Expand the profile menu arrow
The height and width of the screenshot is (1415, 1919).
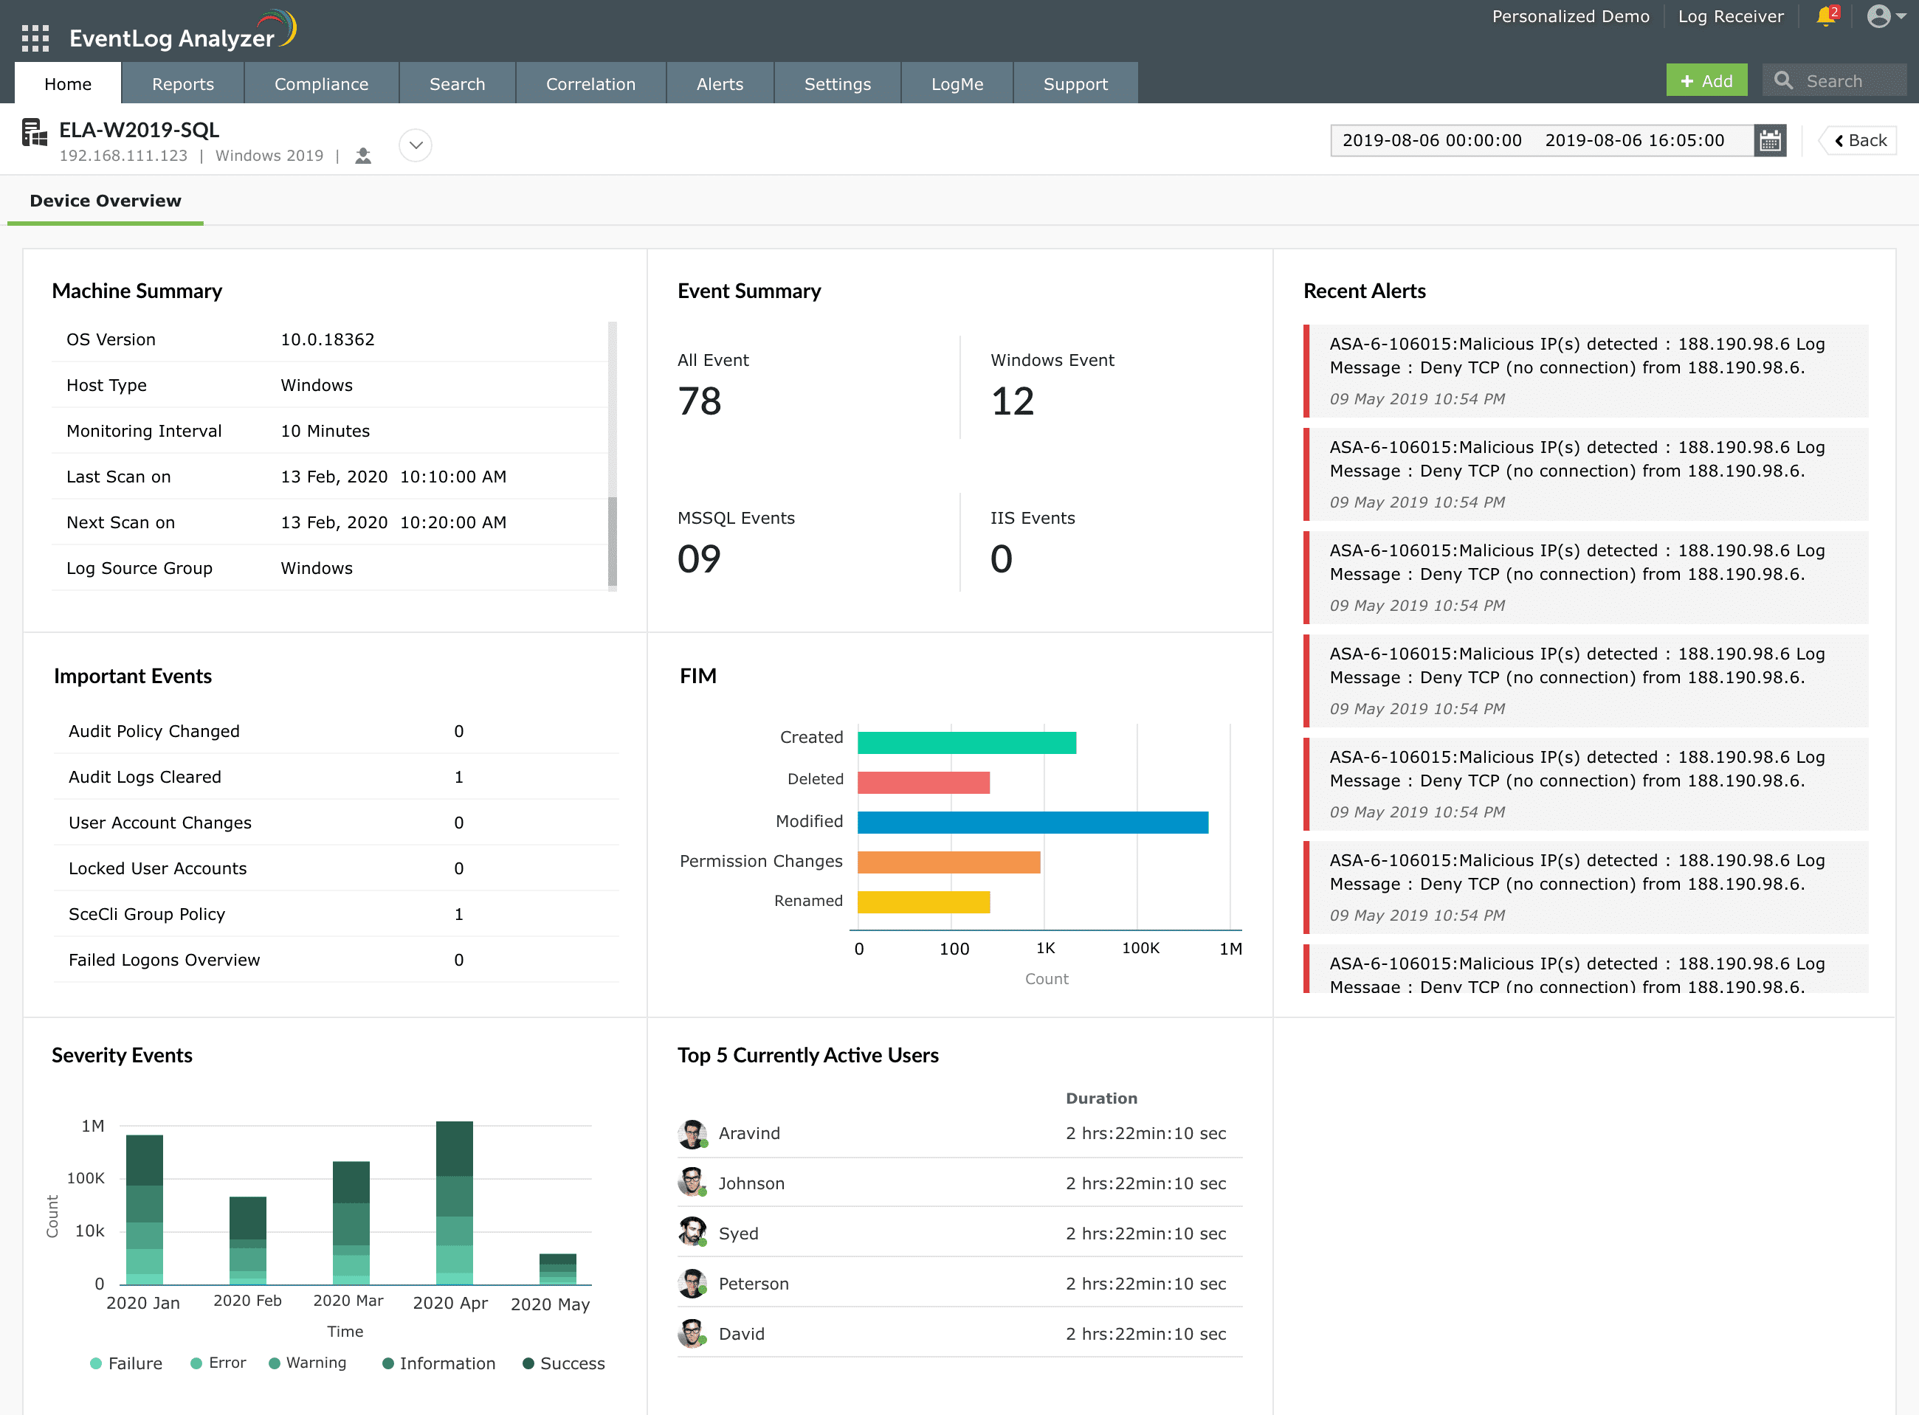click(x=1901, y=16)
